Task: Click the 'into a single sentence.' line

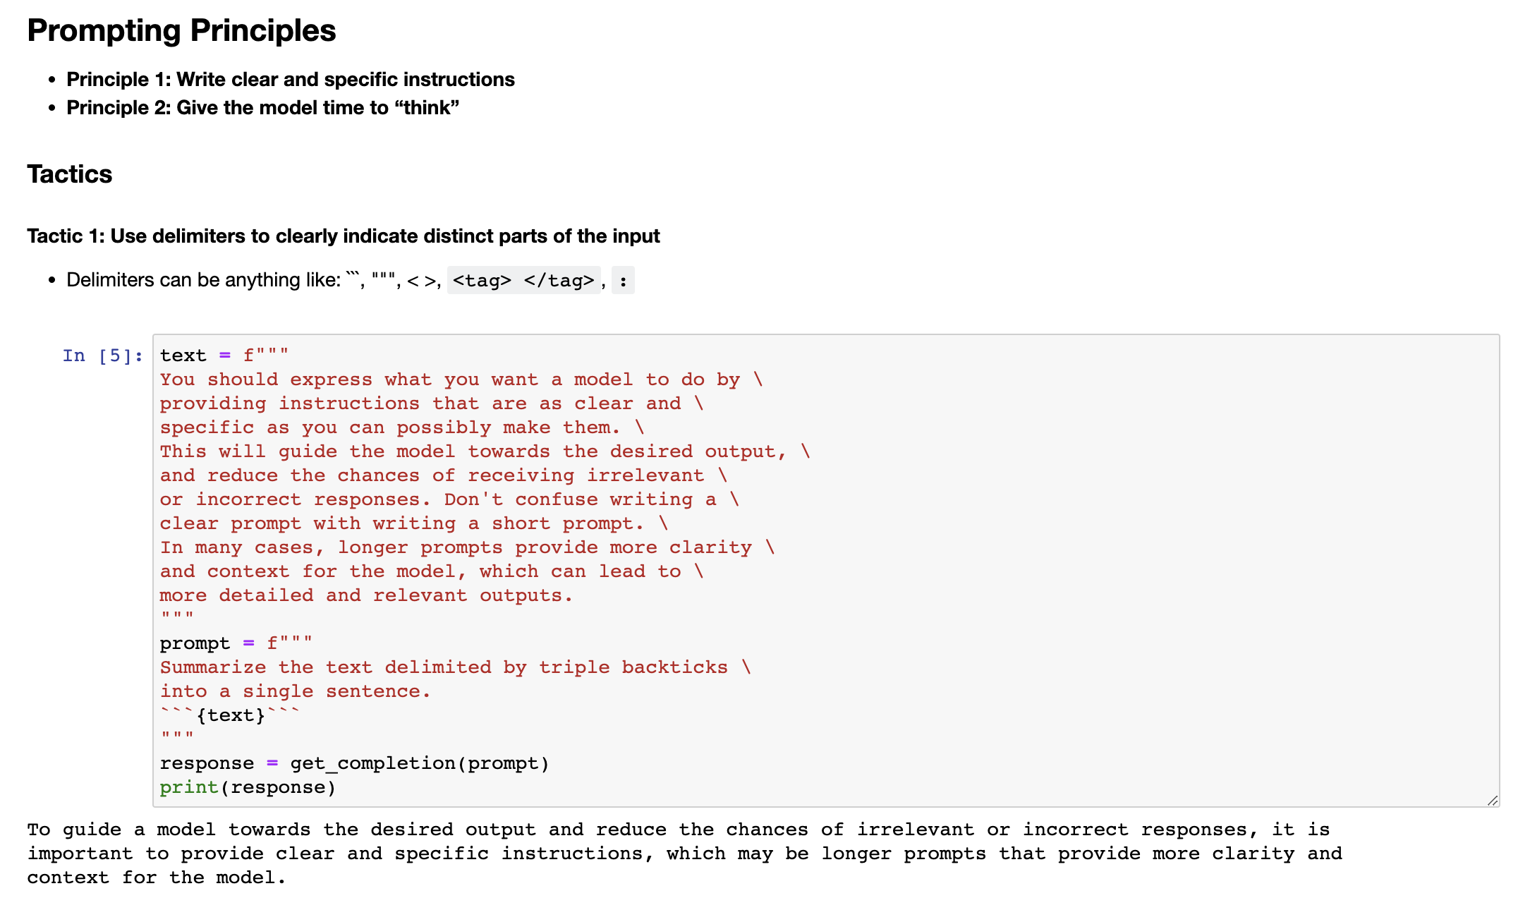Action: coord(295,691)
